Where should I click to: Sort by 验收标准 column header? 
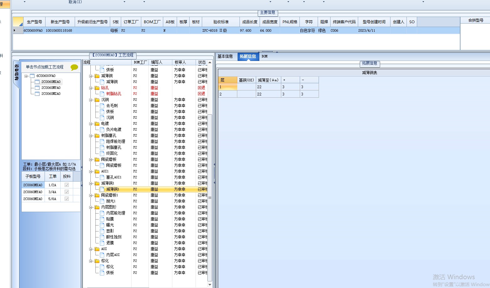click(221, 22)
